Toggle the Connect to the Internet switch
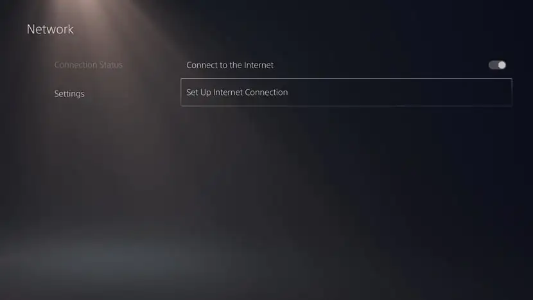Image resolution: width=533 pixels, height=300 pixels. point(497,65)
